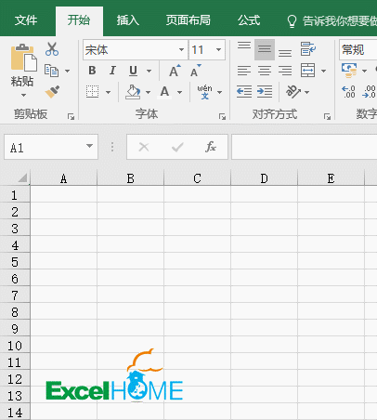Click the Merge and Center icon
Image resolution: width=377 pixels, height=420 pixels.
tap(307, 71)
